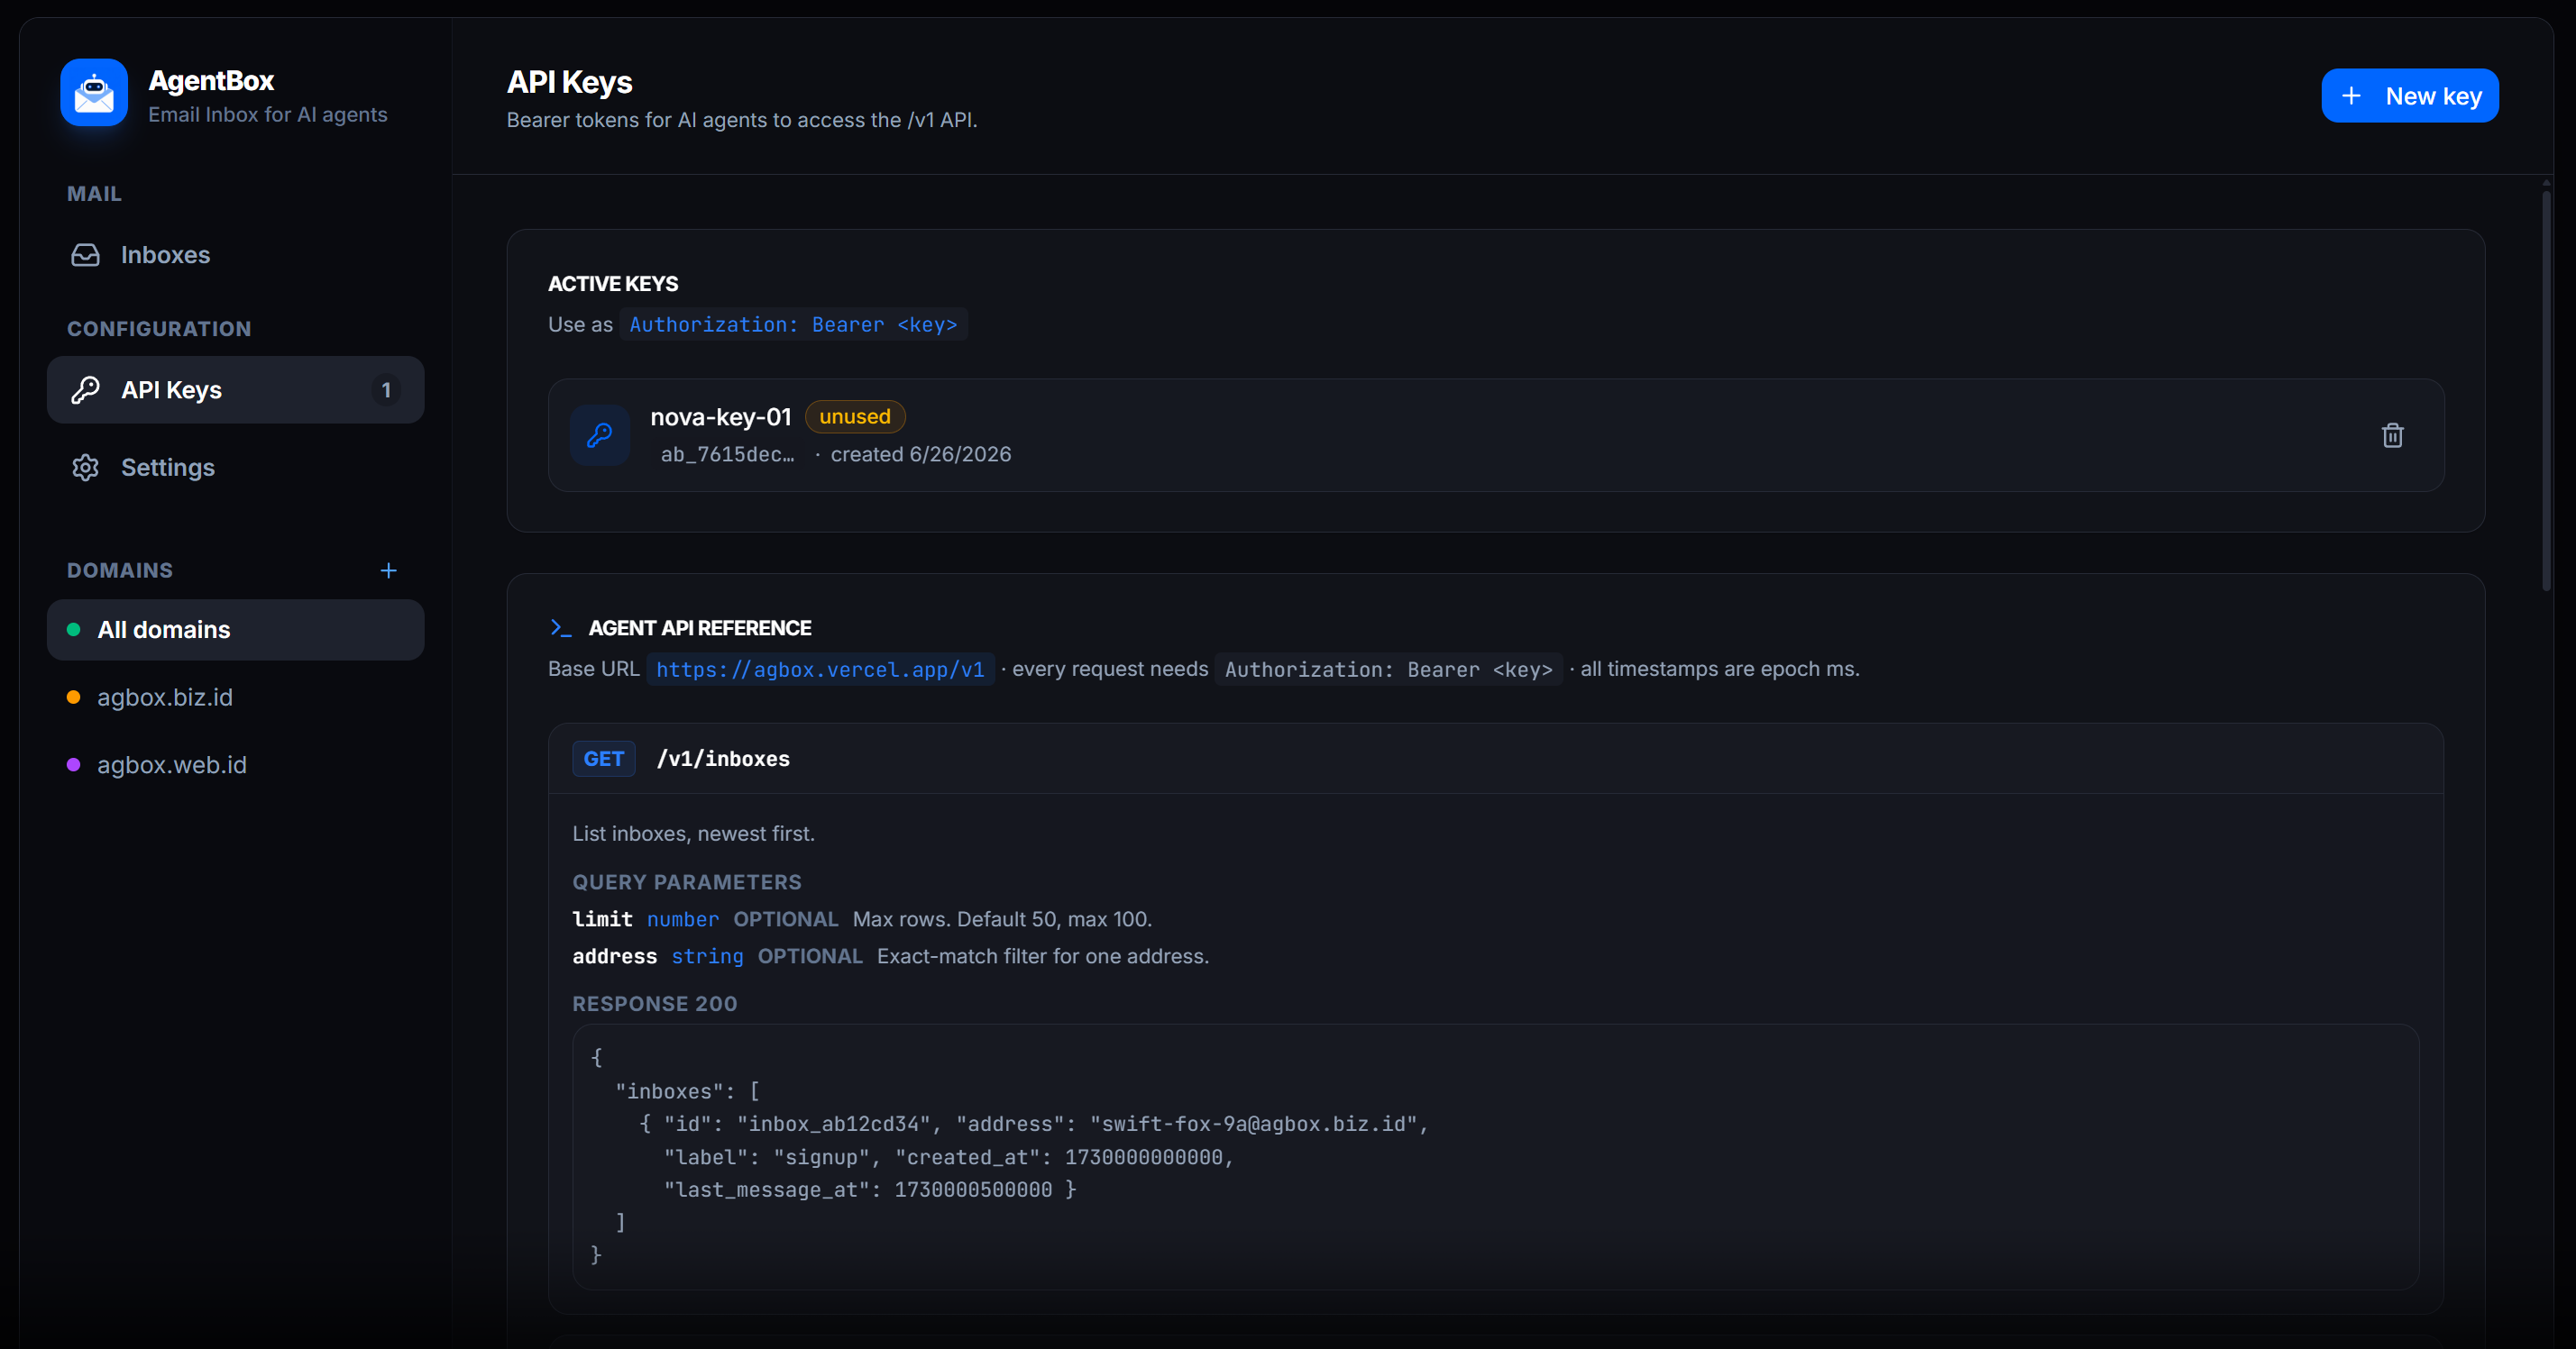Click the response JSON code block
Image resolution: width=2576 pixels, height=1349 pixels.
(1495, 1156)
